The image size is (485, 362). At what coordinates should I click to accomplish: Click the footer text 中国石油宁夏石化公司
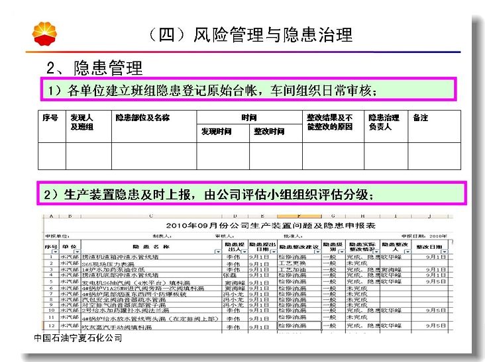coord(78,338)
